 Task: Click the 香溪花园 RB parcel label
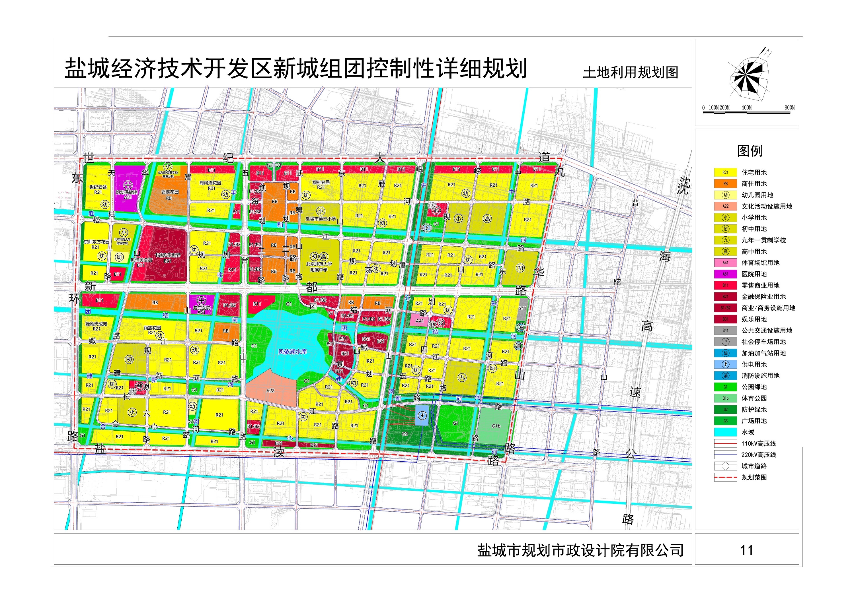click(170, 195)
